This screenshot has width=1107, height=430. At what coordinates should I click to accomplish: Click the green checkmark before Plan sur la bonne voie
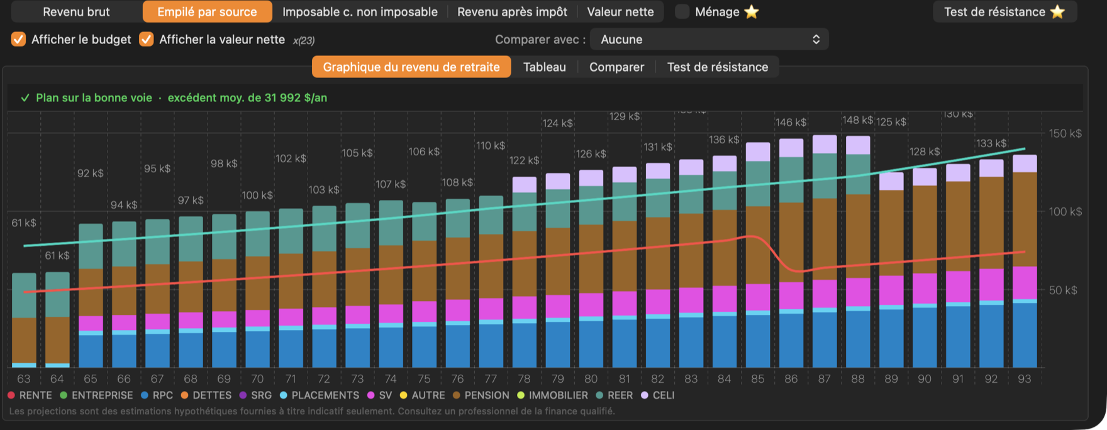click(25, 98)
